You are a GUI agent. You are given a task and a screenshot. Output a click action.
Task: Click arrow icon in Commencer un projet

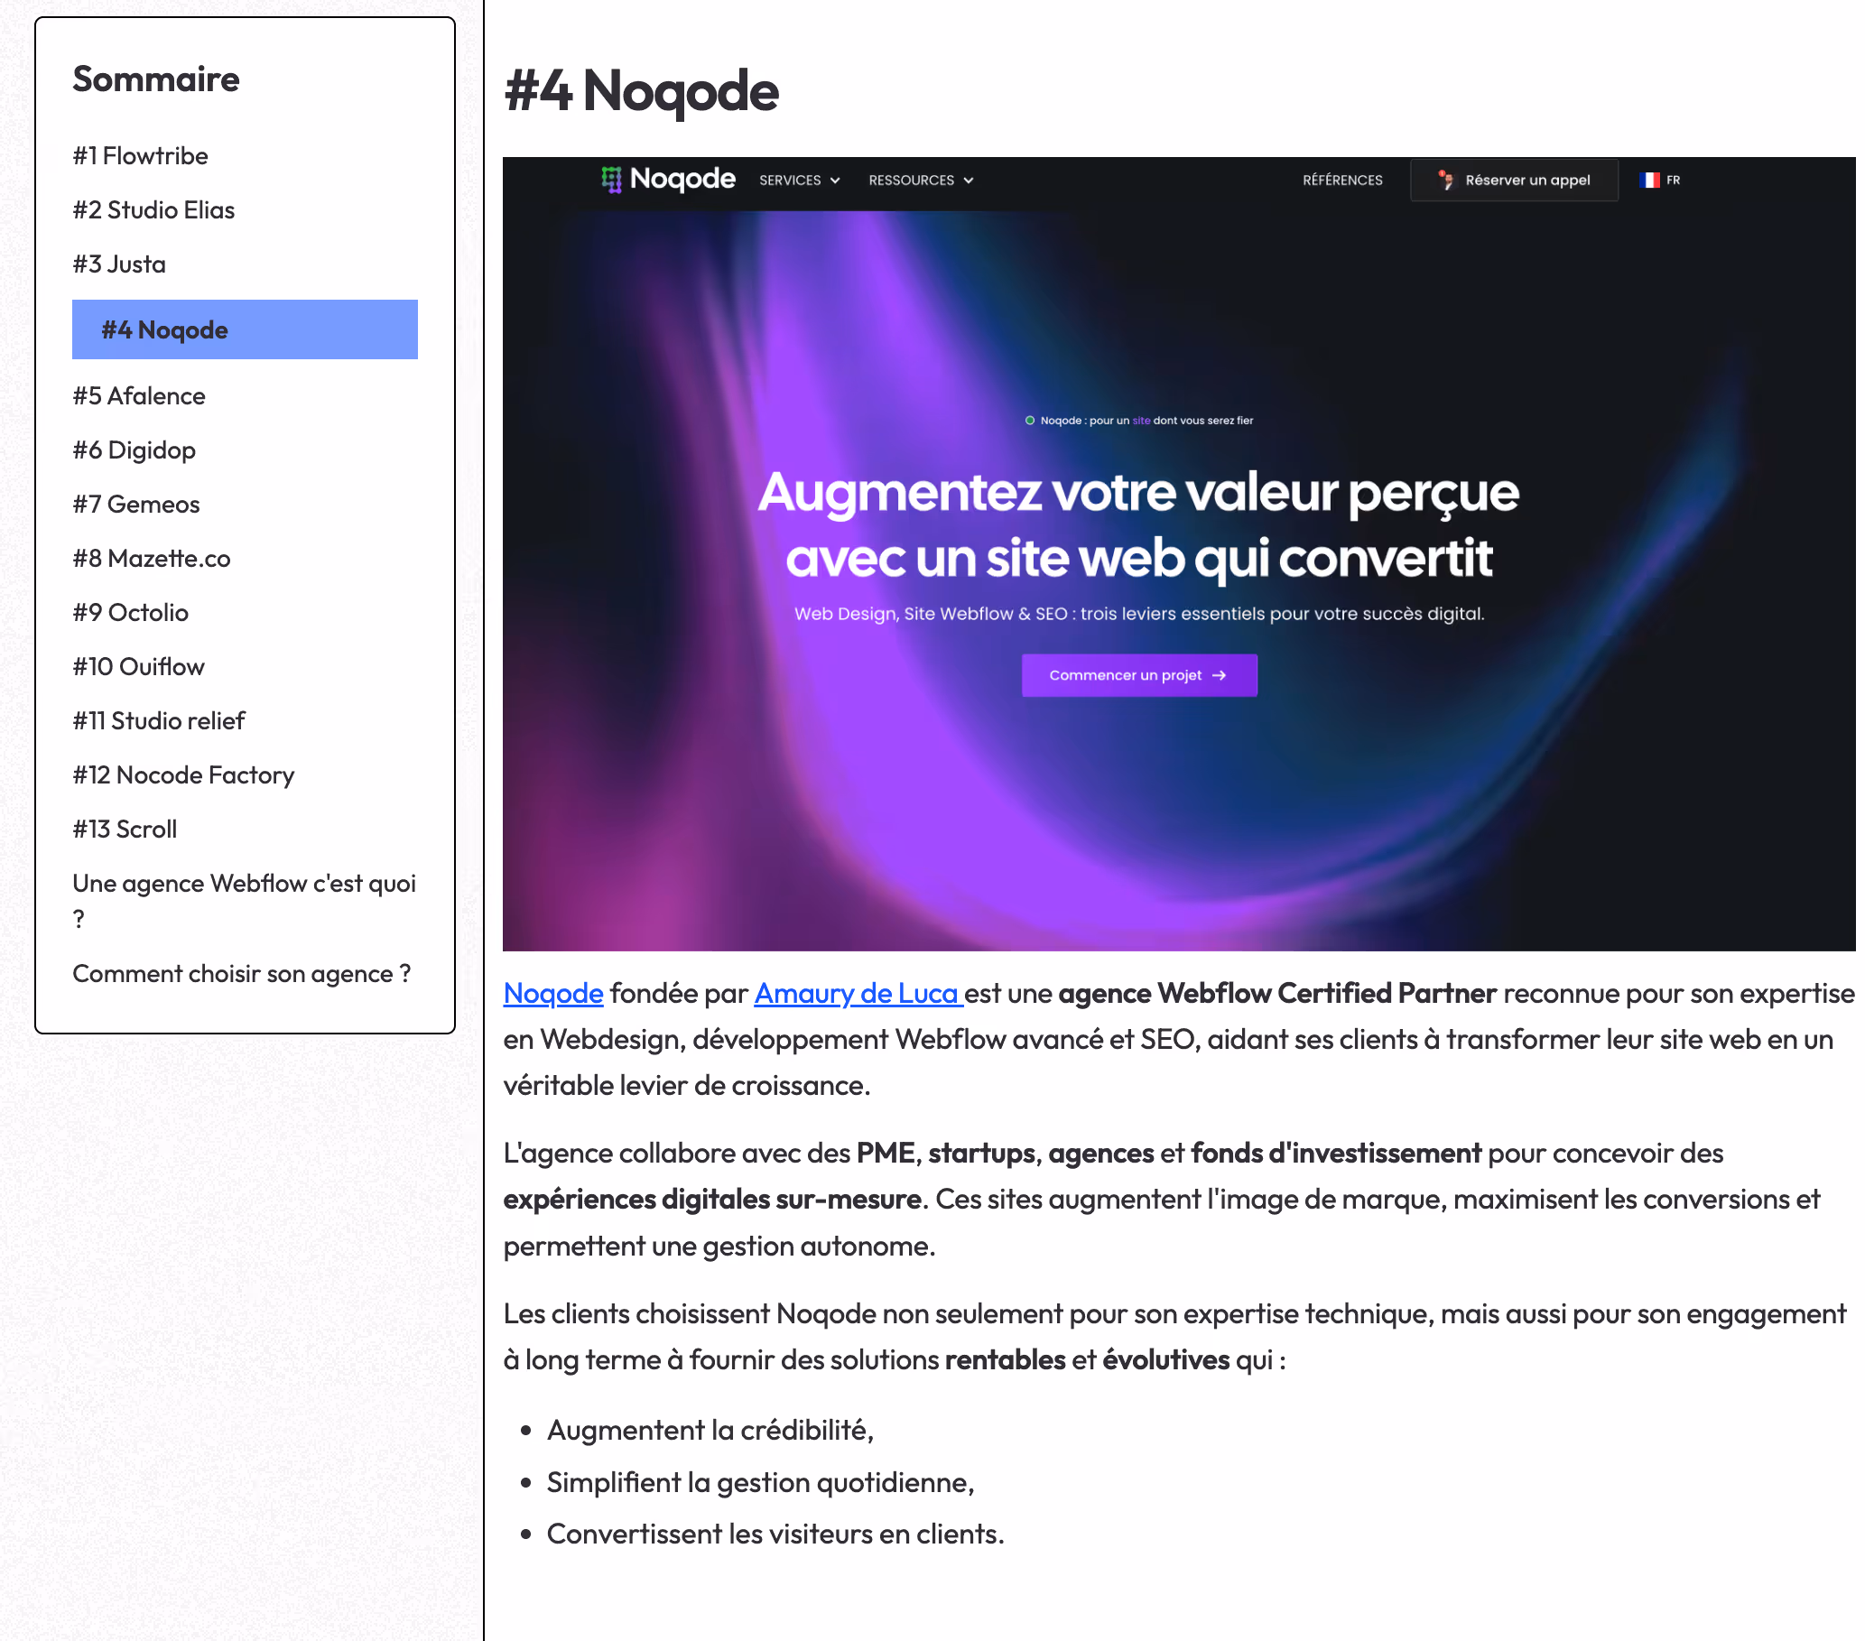(x=1218, y=676)
